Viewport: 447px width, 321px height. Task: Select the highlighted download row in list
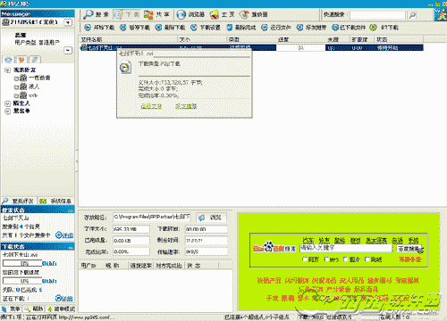click(x=251, y=48)
